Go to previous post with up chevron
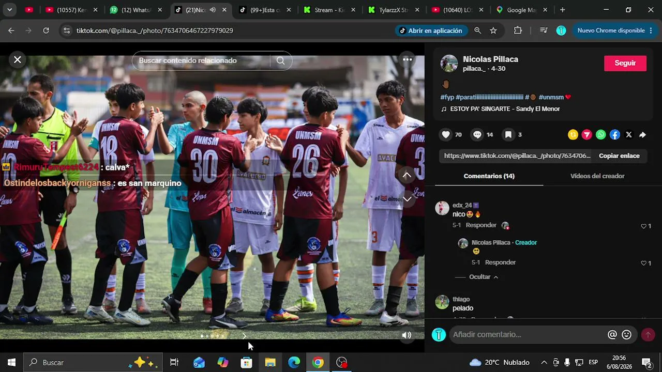This screenshot has width=662, height=372. tap(407, 176)
